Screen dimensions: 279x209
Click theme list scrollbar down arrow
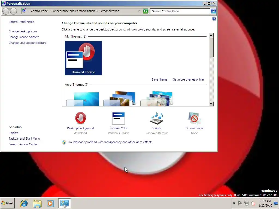click(x=211, y=104)
